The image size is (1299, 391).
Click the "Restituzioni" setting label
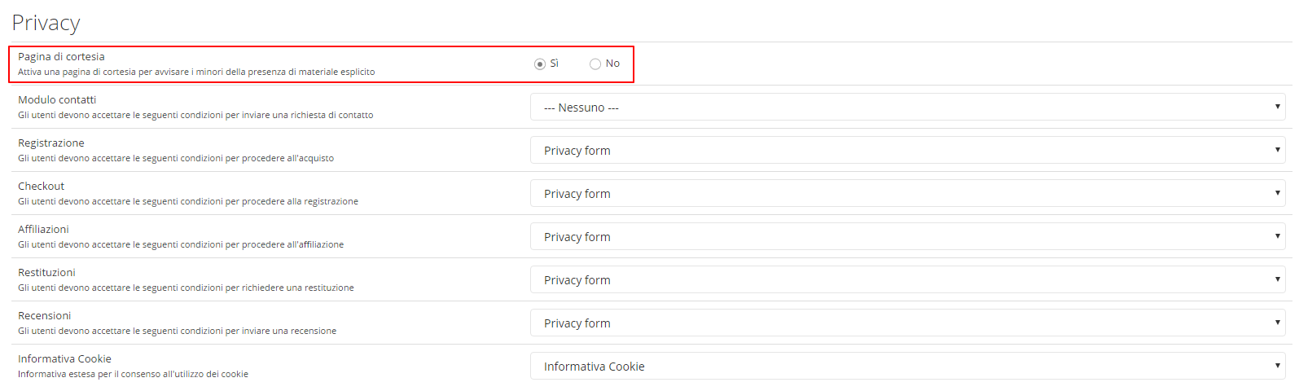pyautogui.click(x=46, y=272)
